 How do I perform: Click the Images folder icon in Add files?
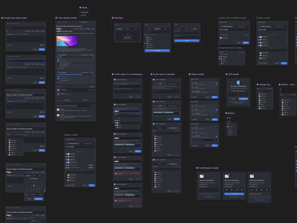pos(148,39)
